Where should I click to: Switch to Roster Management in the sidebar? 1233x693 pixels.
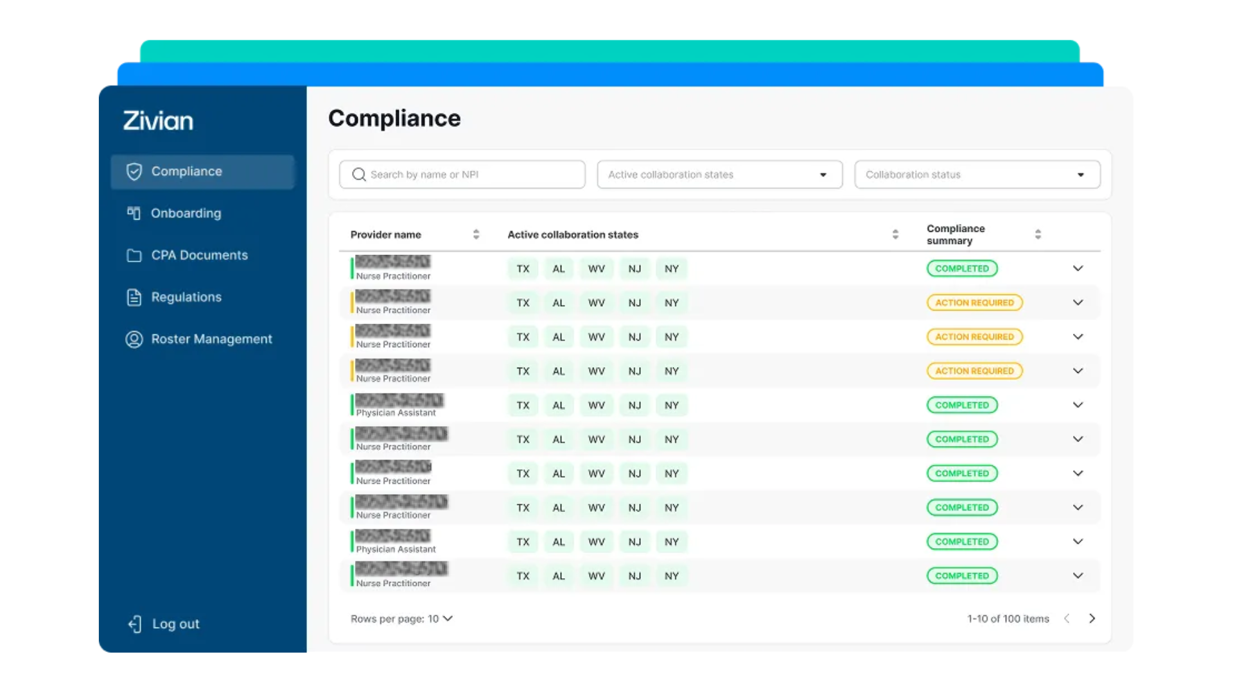(211, 339)
